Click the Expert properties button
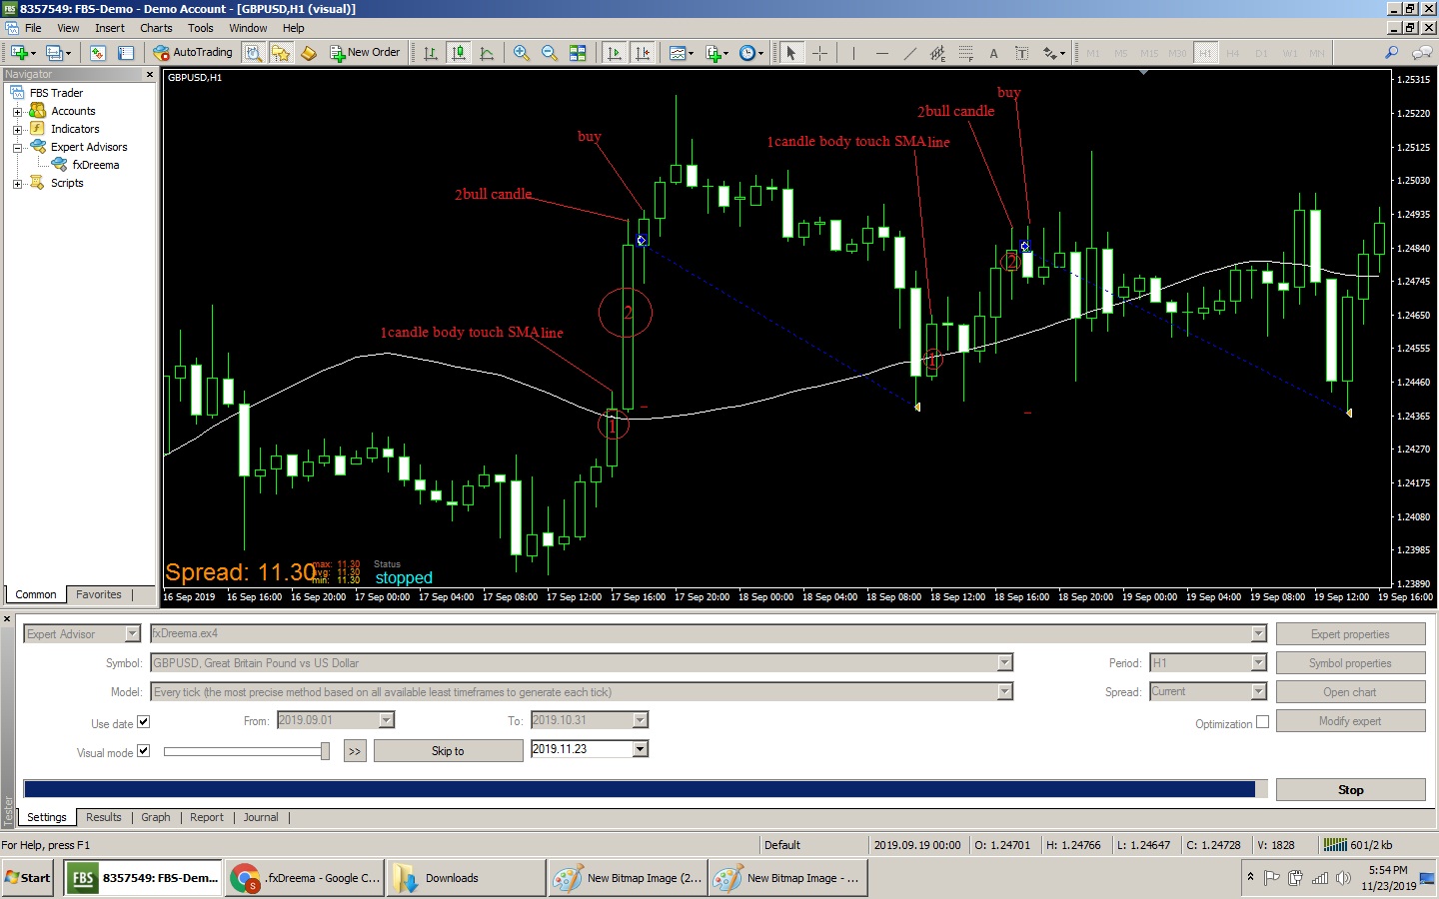The width and height of the screenshot is (1439, 899). [1350, 634]
